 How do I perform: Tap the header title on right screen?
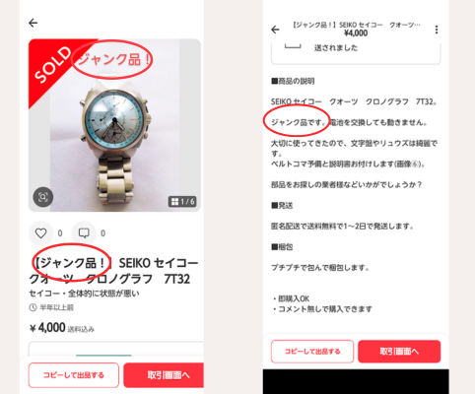click(x=356, y=29)
